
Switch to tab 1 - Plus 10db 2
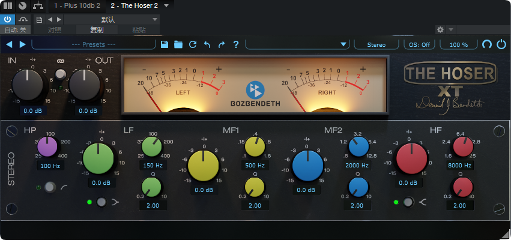tap(77, 5)
